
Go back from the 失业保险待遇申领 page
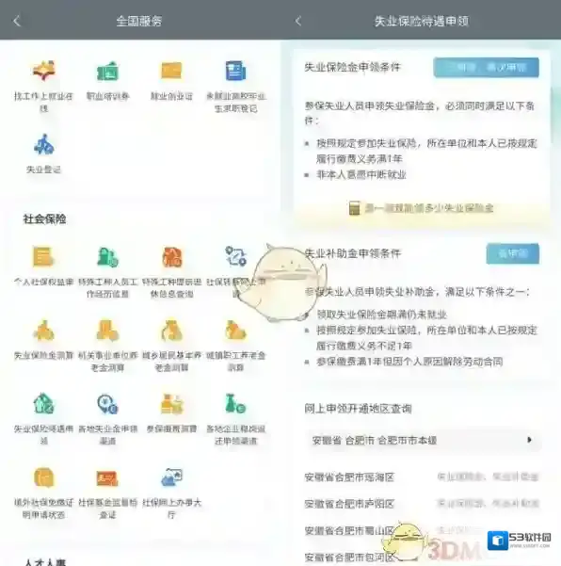[298, 21]
